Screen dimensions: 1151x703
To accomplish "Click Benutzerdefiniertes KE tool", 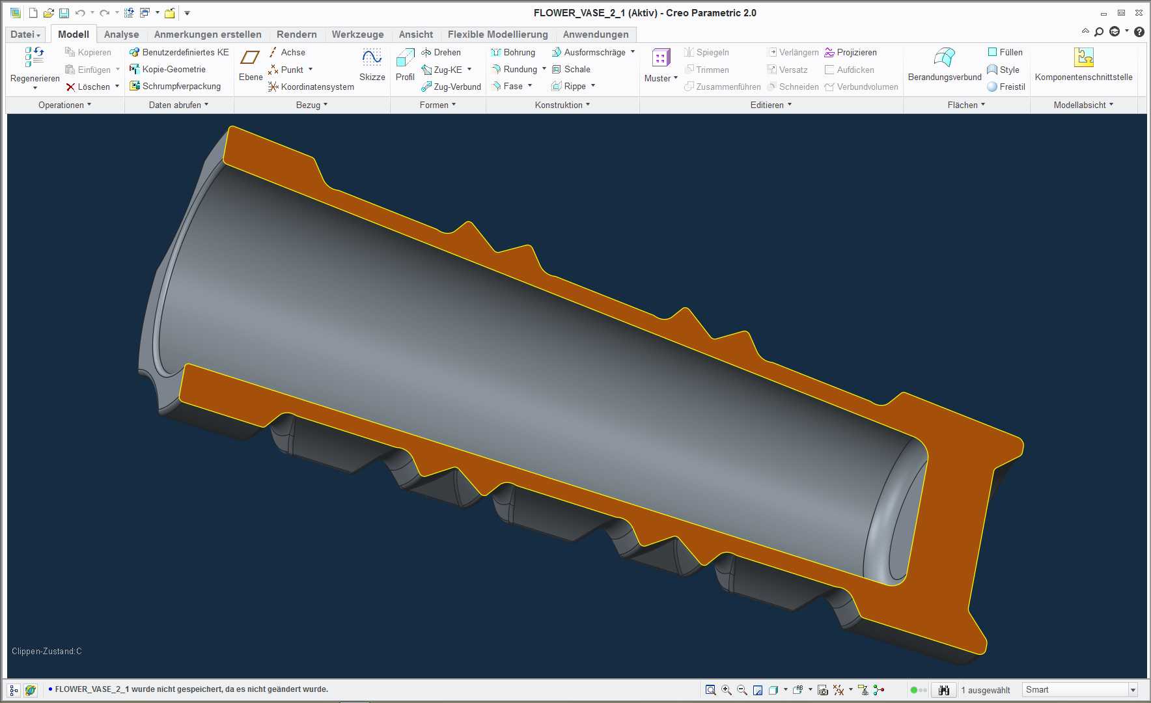I will point(179,52).
